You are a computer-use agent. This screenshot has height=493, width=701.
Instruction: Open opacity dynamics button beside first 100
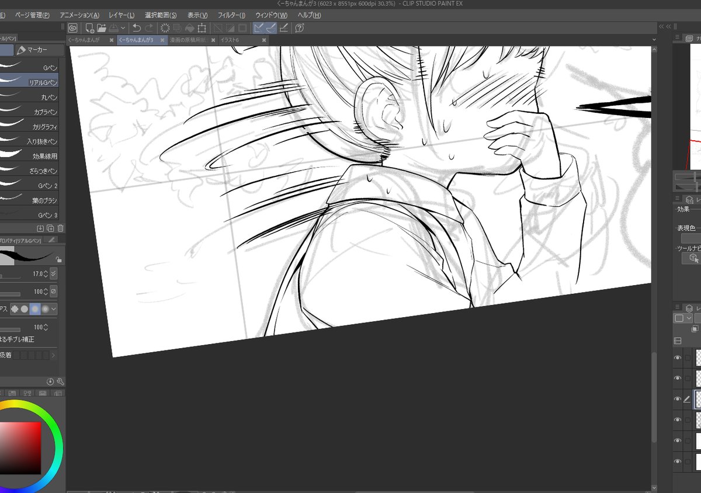point(54,291)
